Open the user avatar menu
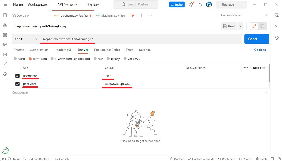The height and width of the screenshot is (161, 282). tap(209, 4)
